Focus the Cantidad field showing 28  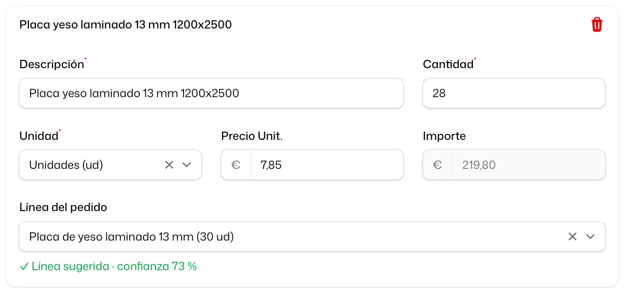[x=514, y=93]
